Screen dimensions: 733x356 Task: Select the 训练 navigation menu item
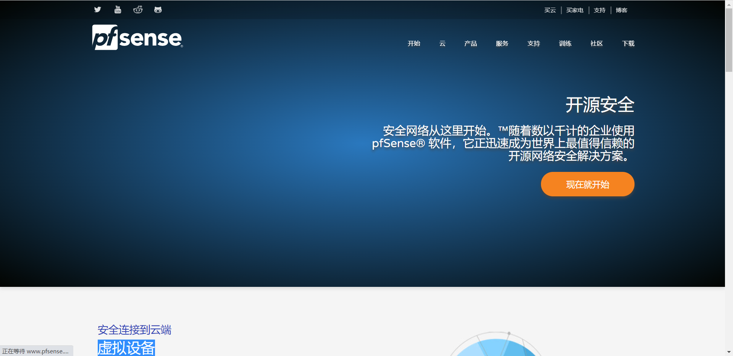pos(565,44)
